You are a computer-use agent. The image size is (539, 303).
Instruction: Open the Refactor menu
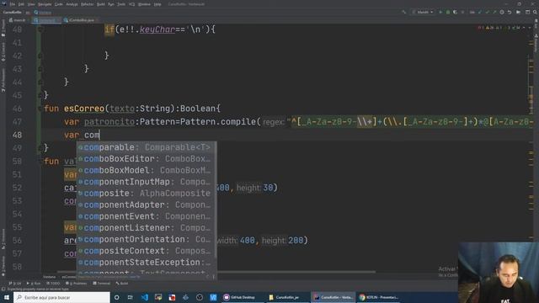pos(88,4)
